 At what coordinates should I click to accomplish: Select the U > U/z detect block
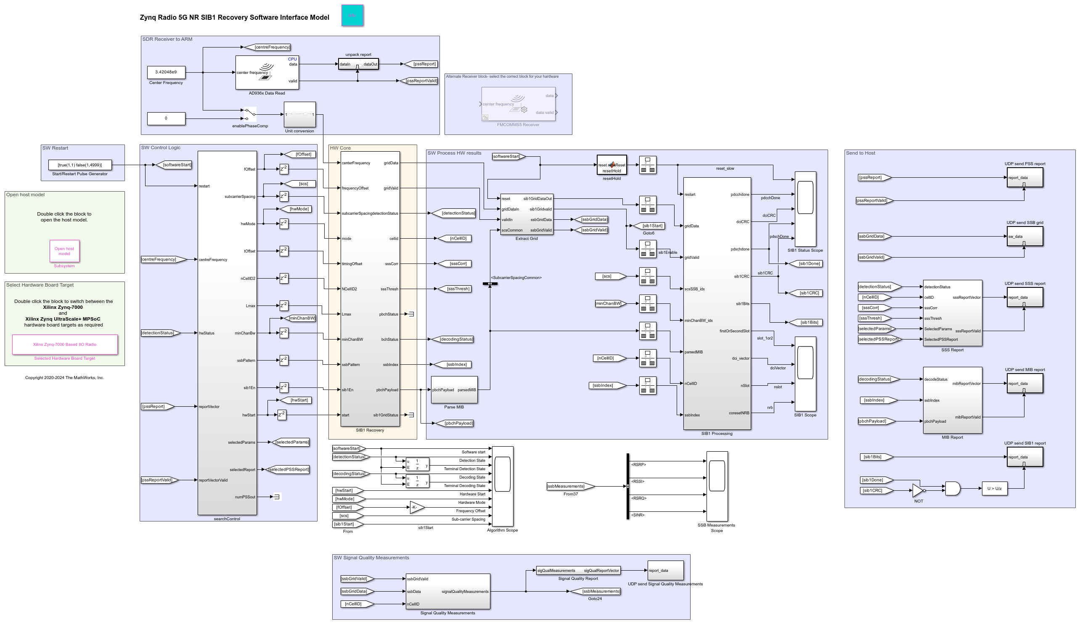coord(994,488)
